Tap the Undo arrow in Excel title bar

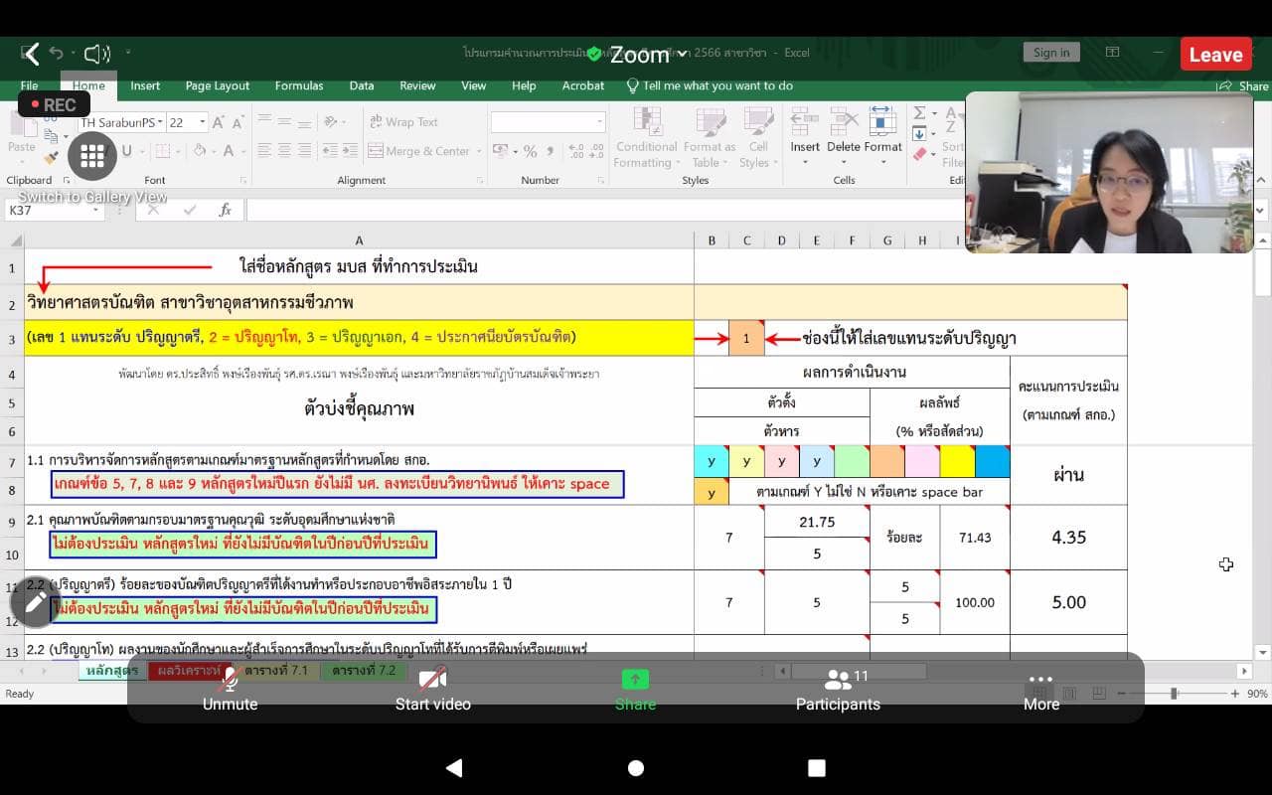click(57, 54)
